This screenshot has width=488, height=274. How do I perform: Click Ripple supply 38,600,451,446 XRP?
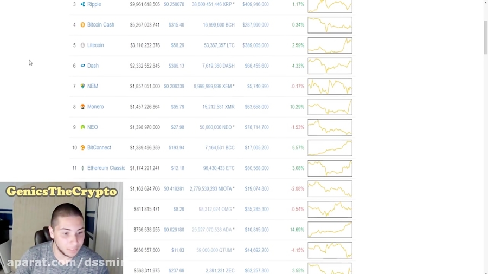[x=211, y=5]
